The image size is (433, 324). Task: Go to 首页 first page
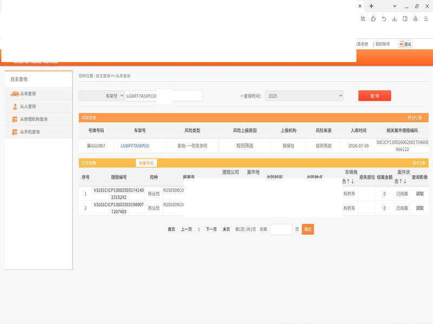point(171,229)
